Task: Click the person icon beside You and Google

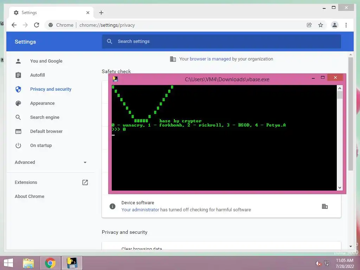Action: (x=18, y=61)
